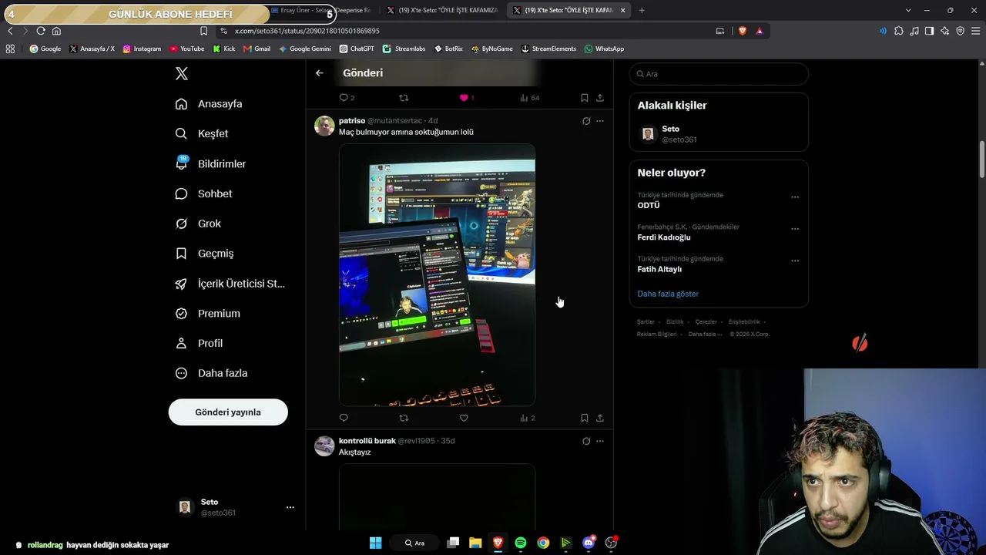Repost the top post with 64 views
Viewport: 986px width, 555px height.
pos(404,98)
